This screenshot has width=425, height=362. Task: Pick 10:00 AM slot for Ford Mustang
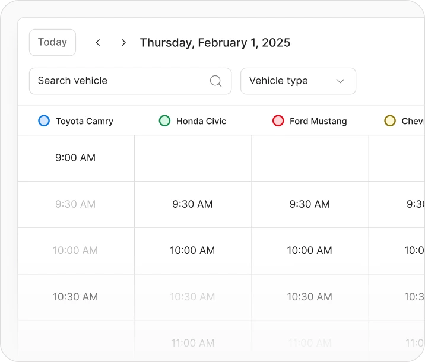pyautogui.click(x=310, y=250)
